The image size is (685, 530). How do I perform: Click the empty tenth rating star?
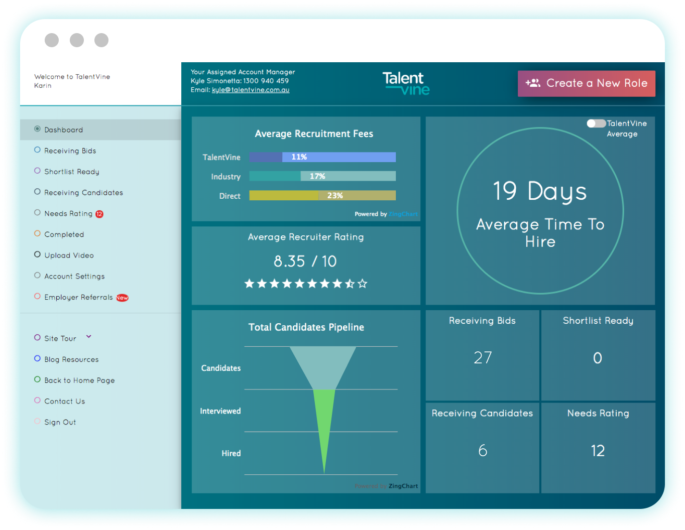click(363, 284)
